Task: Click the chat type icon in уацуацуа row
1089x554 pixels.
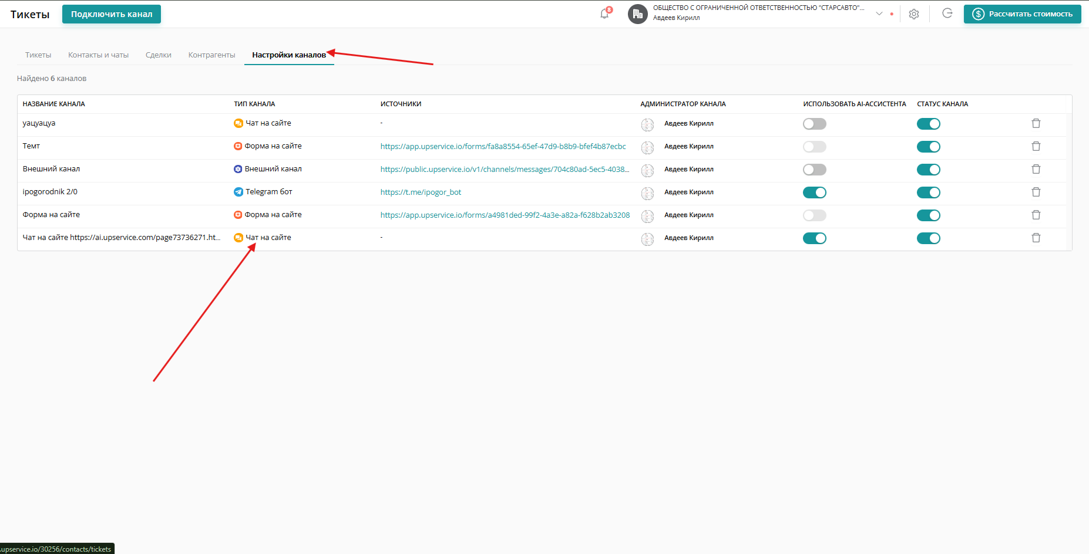Action: pos(238,123)
